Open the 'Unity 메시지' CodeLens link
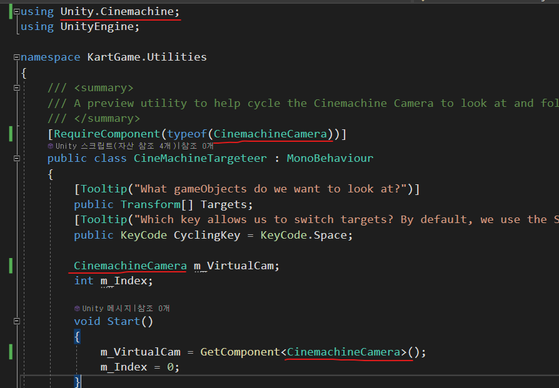This screenshot has height=388, width=559. pyautogui.click(x=108, y=308)
